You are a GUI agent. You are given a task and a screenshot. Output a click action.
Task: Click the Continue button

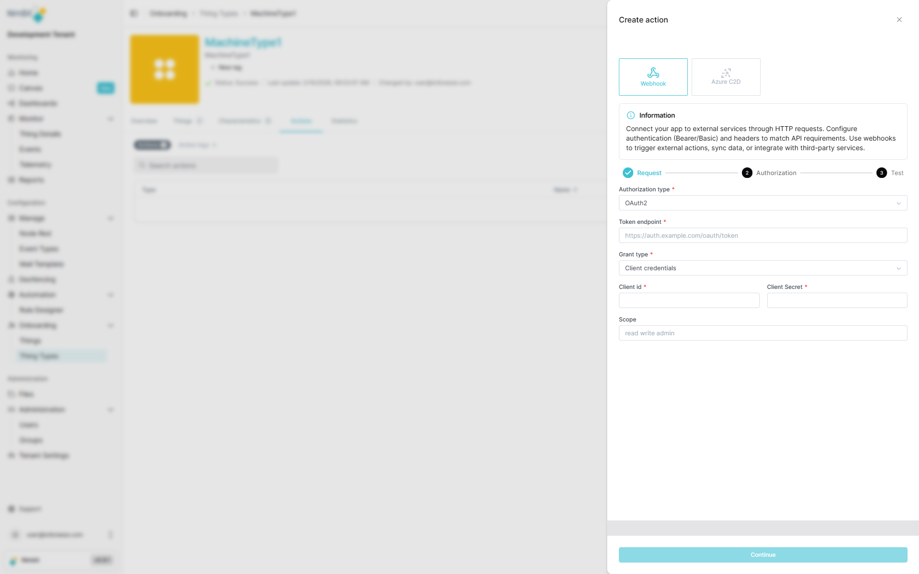762,555
